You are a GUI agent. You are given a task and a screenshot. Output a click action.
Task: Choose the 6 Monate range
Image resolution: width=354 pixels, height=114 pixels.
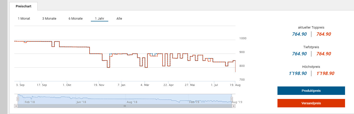pos(76,19)
